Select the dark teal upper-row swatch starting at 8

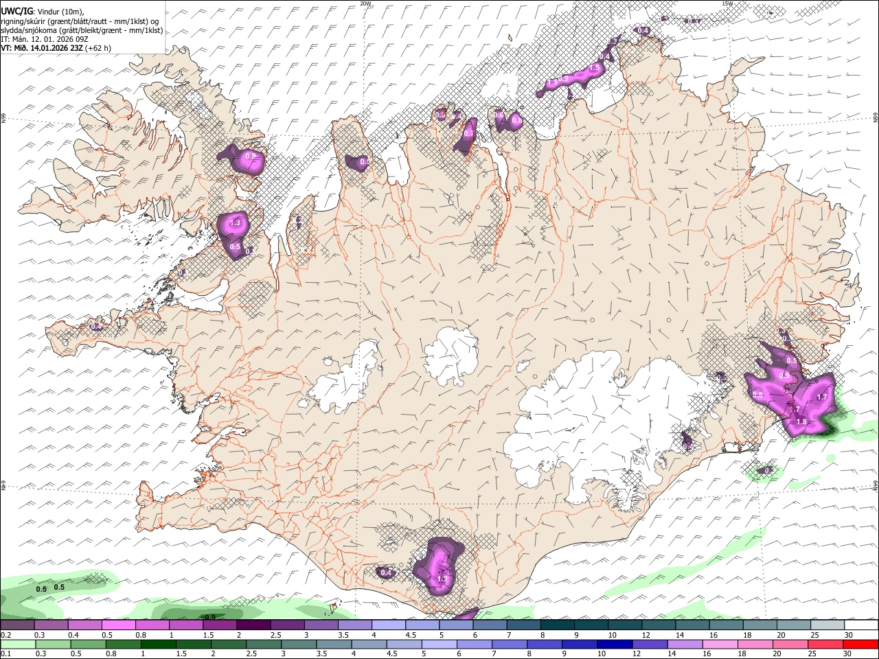[558, 625]
